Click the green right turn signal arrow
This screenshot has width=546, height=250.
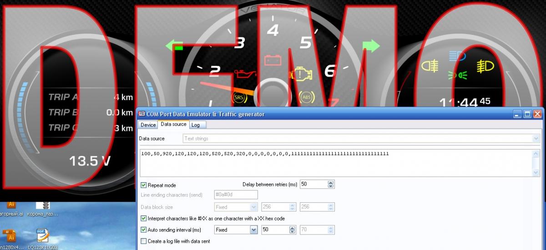tap(371, 46)
